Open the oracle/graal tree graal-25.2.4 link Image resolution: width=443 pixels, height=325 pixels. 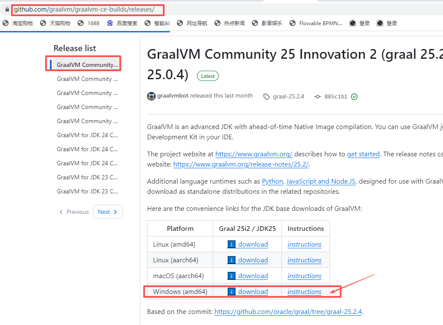pos(288,312)
